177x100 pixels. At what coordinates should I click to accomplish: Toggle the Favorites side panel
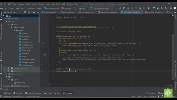point(1,69)
